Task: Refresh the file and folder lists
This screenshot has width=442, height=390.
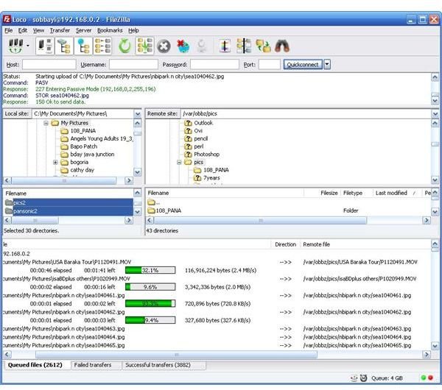Action: tap(124, 46)
